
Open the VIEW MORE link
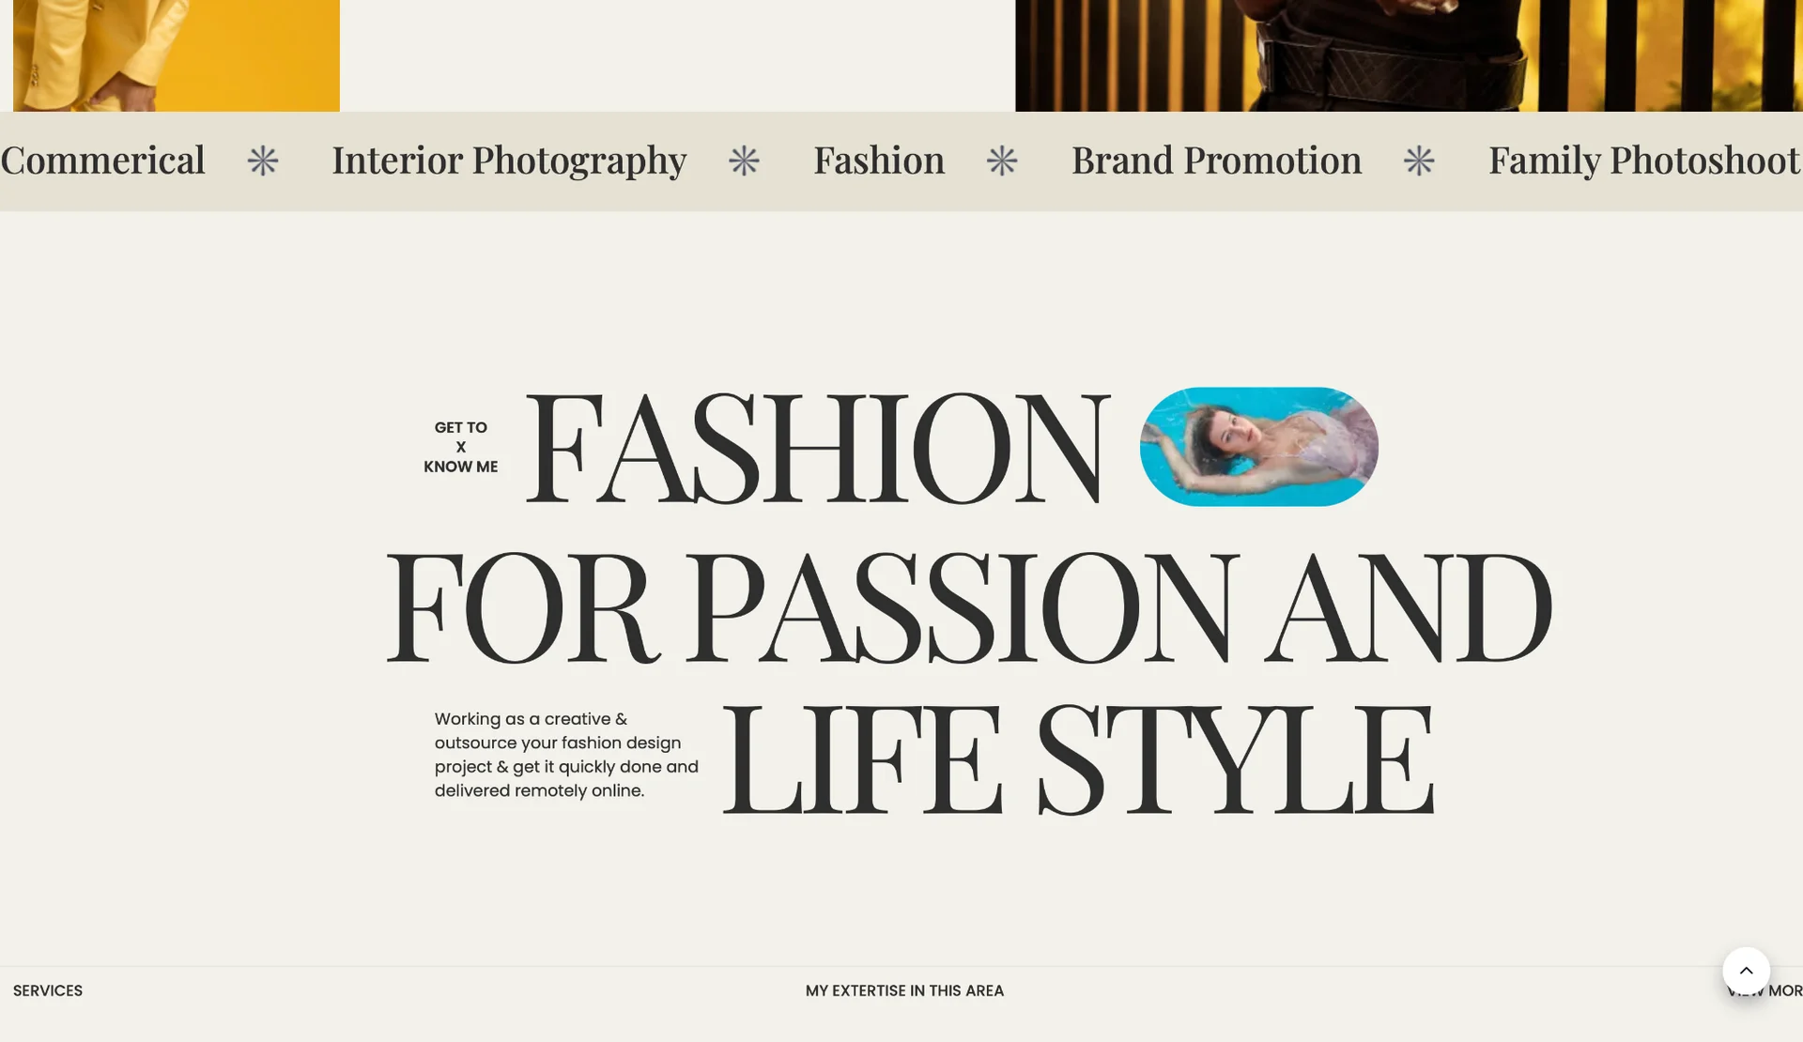(x=1784, y=990)
